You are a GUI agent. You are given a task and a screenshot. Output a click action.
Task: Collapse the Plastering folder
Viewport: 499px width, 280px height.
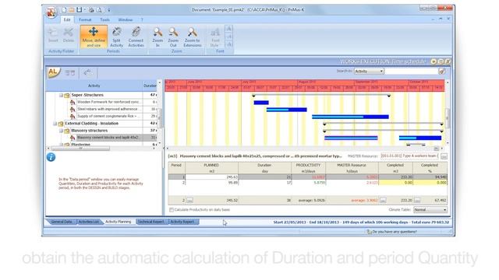pos(61,145)
